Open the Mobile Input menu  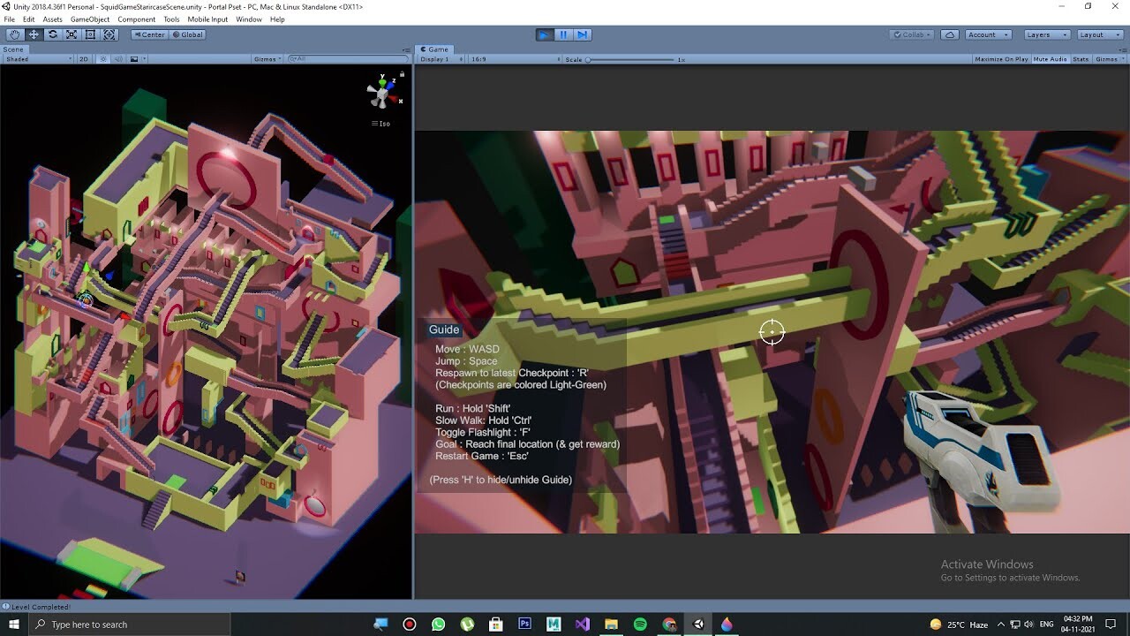pyautogui.click(x=207, y=19)
